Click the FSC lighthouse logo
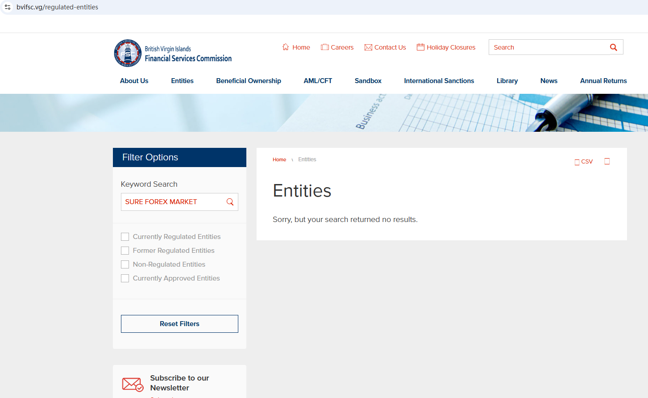 (128, 53)
